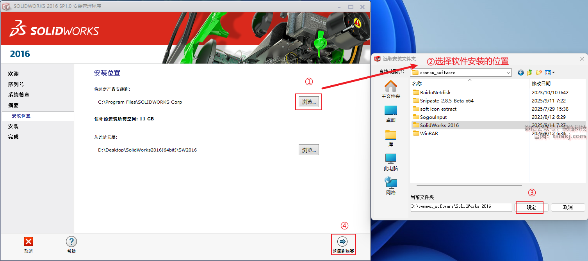Click the date 2023/10/10 0:42
The width and height of the screenshot is (588, 261).
tap(550, 93)
